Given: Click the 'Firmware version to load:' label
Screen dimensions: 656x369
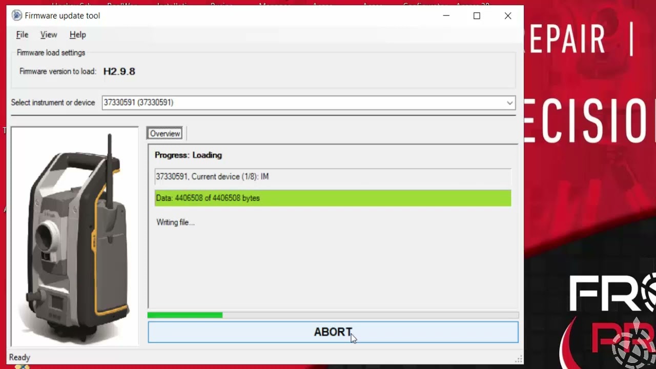Looking at the screenshot, I should pyautogui.click(x=58, y=72).
